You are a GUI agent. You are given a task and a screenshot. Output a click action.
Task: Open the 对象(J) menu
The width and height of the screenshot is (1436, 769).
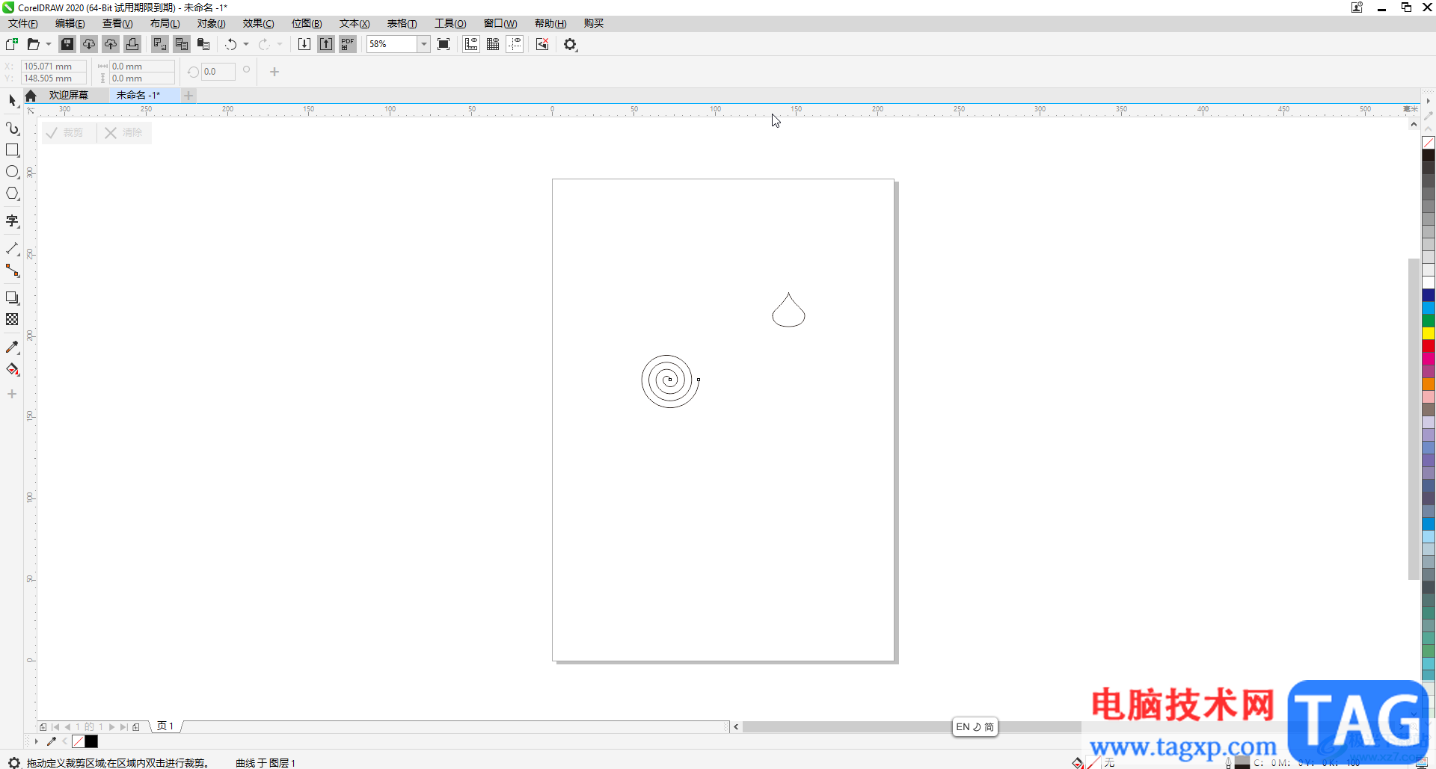coord(212,23)
